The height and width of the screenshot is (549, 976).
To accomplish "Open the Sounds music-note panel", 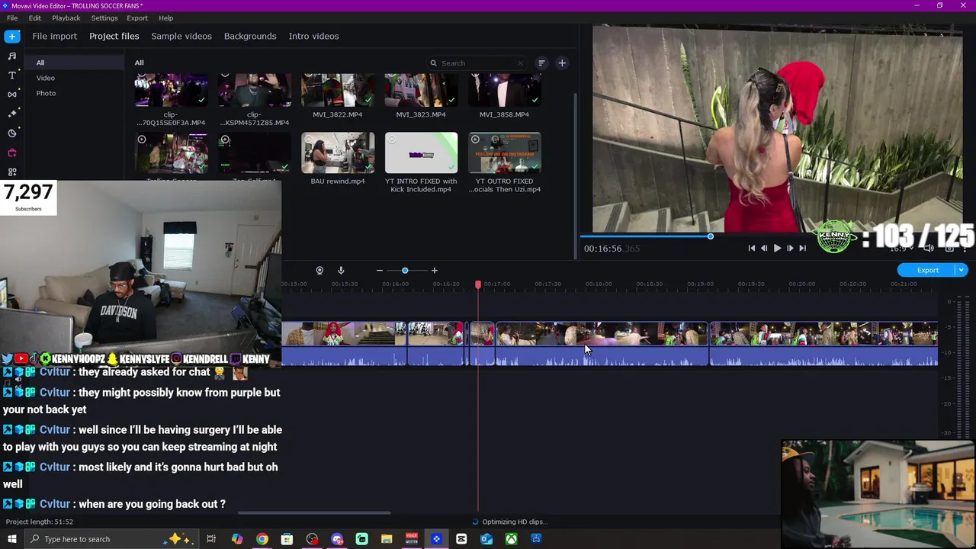I will tap(12, 56).
